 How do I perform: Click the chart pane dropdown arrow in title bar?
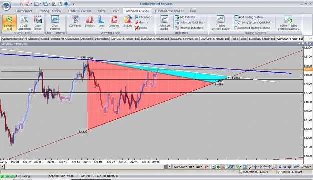pyautogui.click(x=299, y=44)
